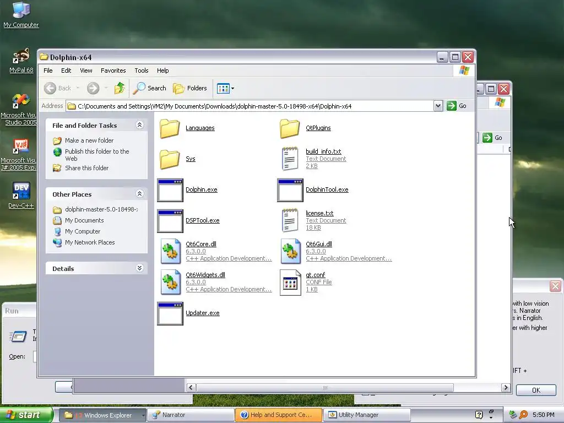Viewport: 564px width, 423px height.
Task: Select the Sys folder icon
Action: [x=170, y=159]
